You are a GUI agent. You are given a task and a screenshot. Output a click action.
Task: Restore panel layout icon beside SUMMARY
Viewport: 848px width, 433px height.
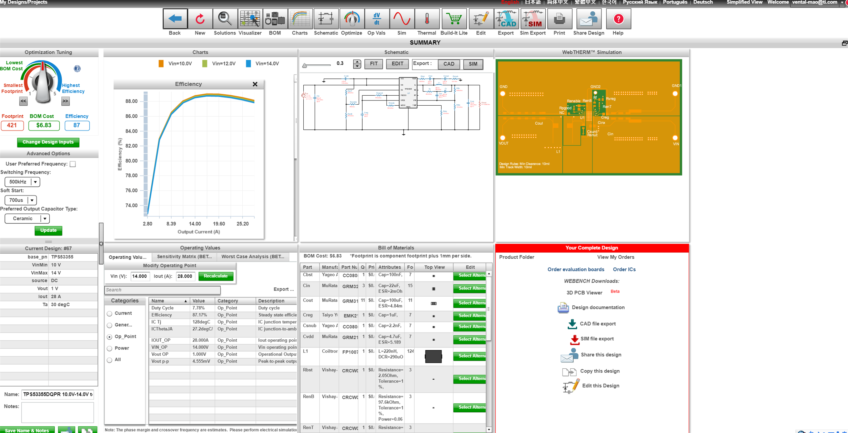click(844, 43)
